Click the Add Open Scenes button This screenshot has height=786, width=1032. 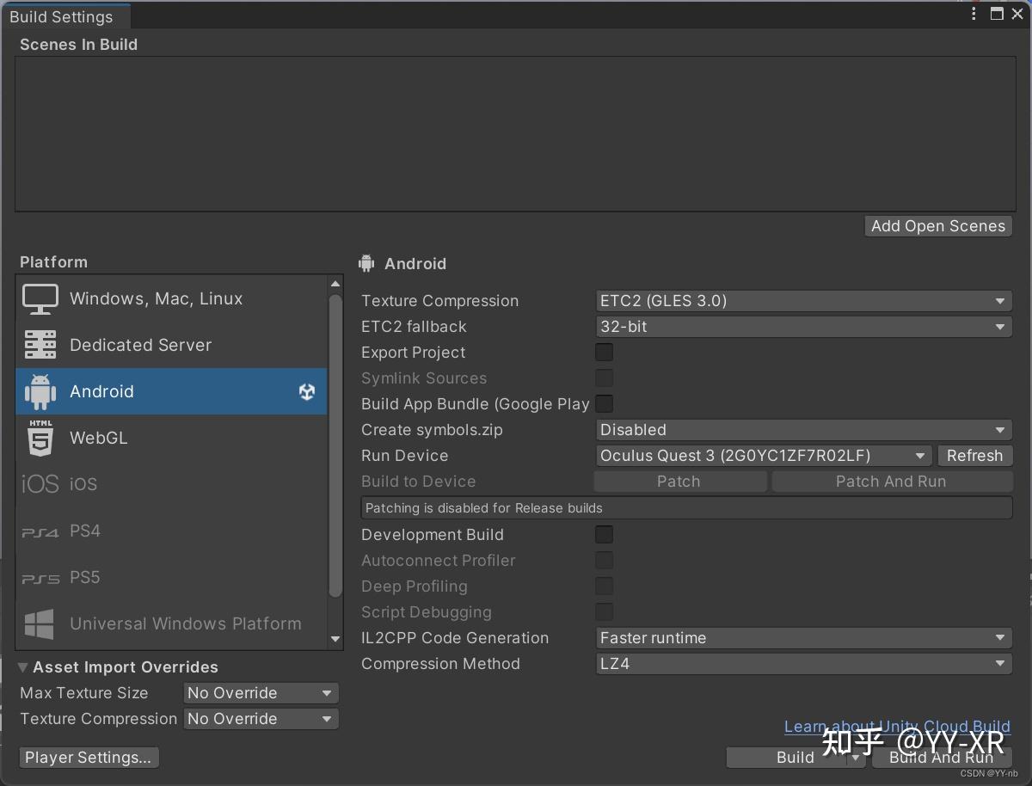937,226
